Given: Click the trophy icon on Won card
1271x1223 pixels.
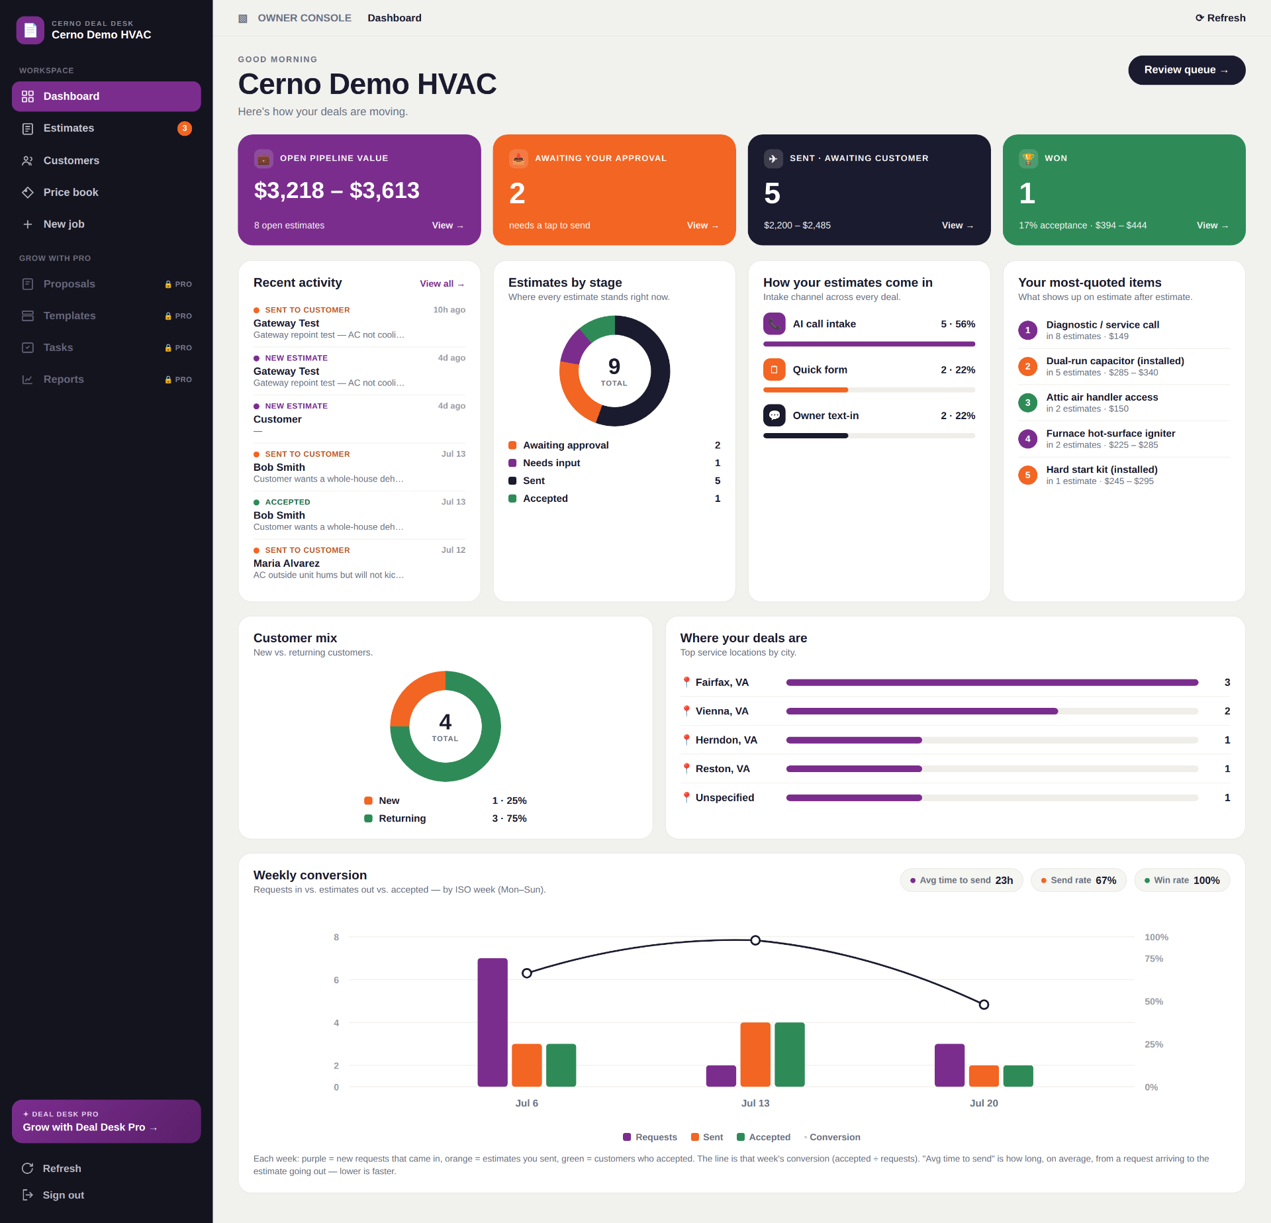Looking at the screenshot, I should pos(1028,158).
